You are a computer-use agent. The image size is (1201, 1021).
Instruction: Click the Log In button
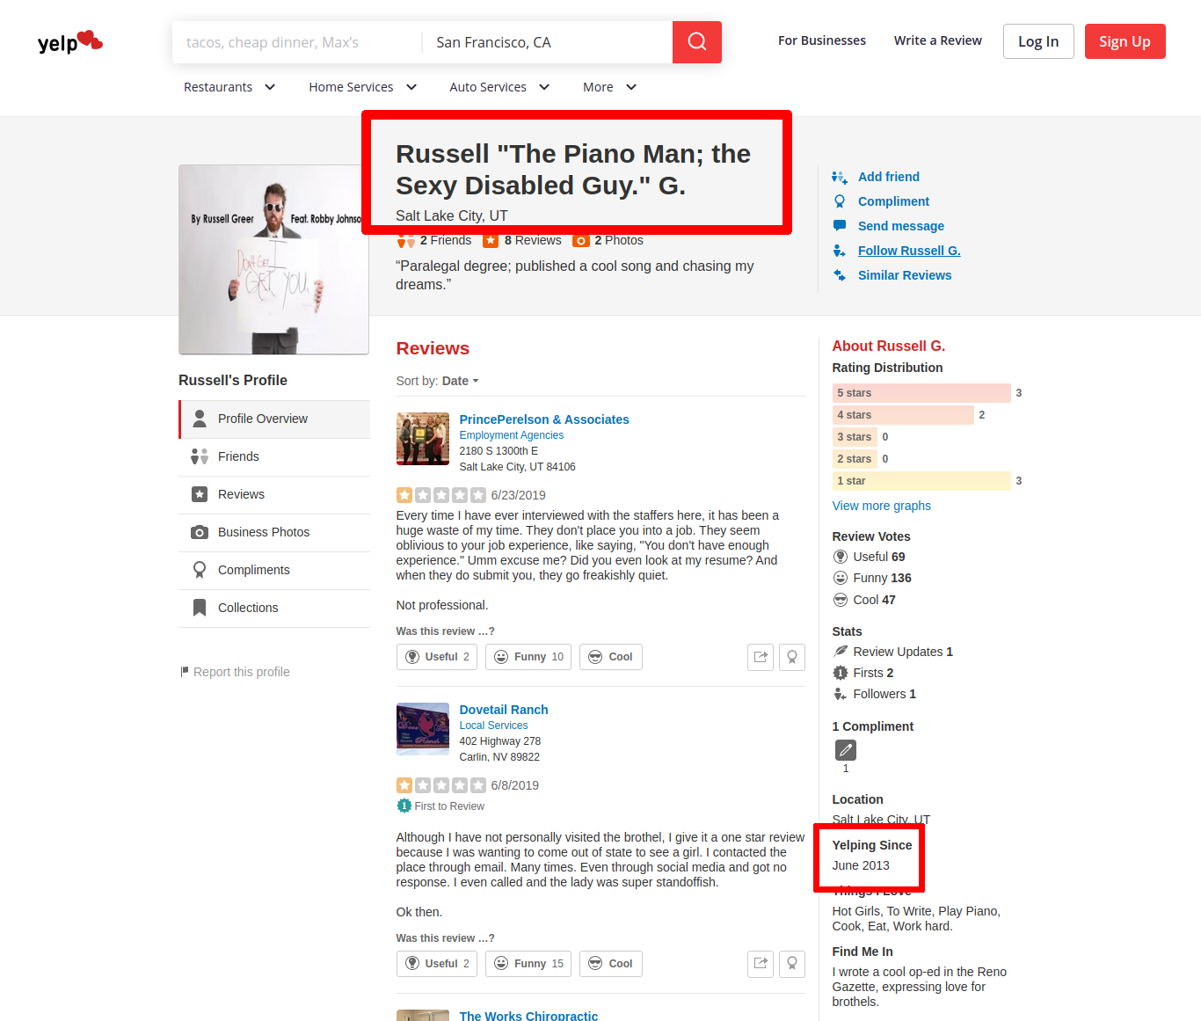pyautogui.click(x=1038, y=41)
